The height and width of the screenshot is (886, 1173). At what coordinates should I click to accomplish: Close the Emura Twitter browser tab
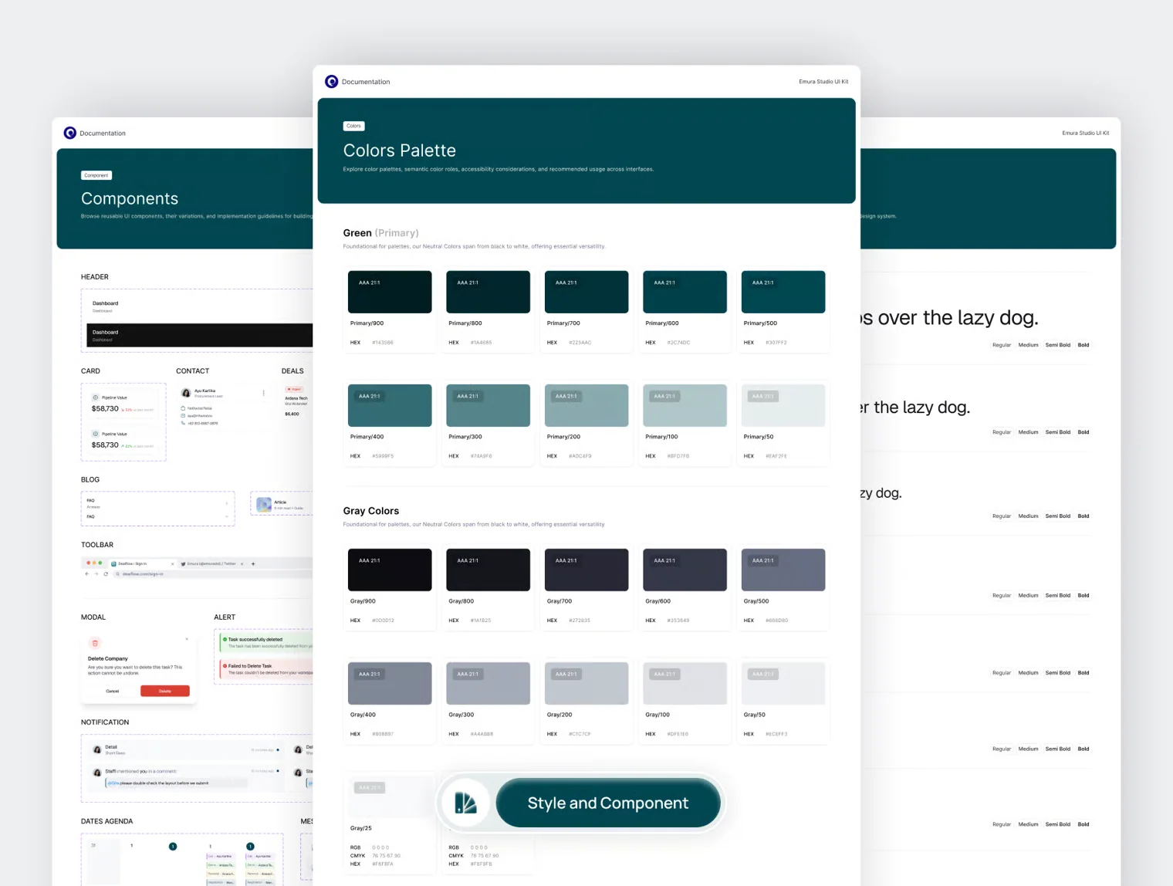242,564
